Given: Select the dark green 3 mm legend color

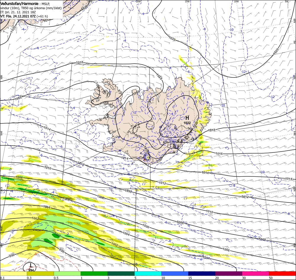Looking at the screenshot, I should (121, 273).
